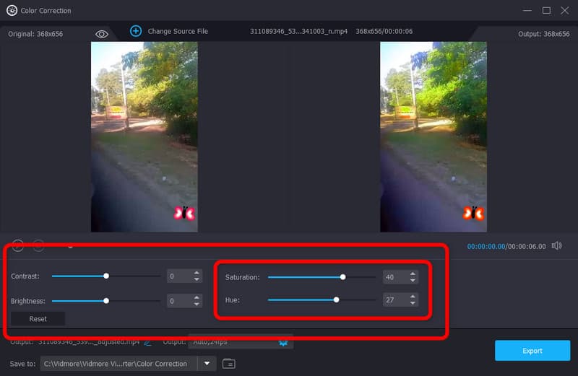Click the Reset button
Image resolution: width=578 pixels, height=376 pixels.
[38, 319]
